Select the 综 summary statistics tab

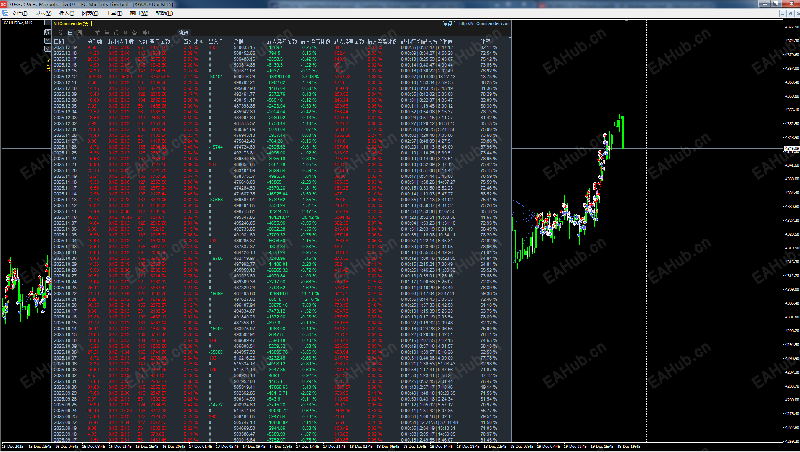tap(61, 32)
